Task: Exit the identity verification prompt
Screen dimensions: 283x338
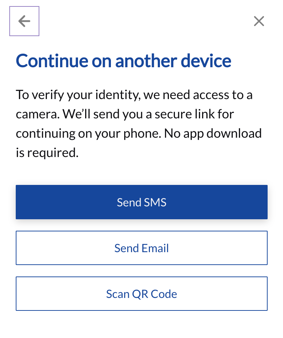Action: (259, 21)
